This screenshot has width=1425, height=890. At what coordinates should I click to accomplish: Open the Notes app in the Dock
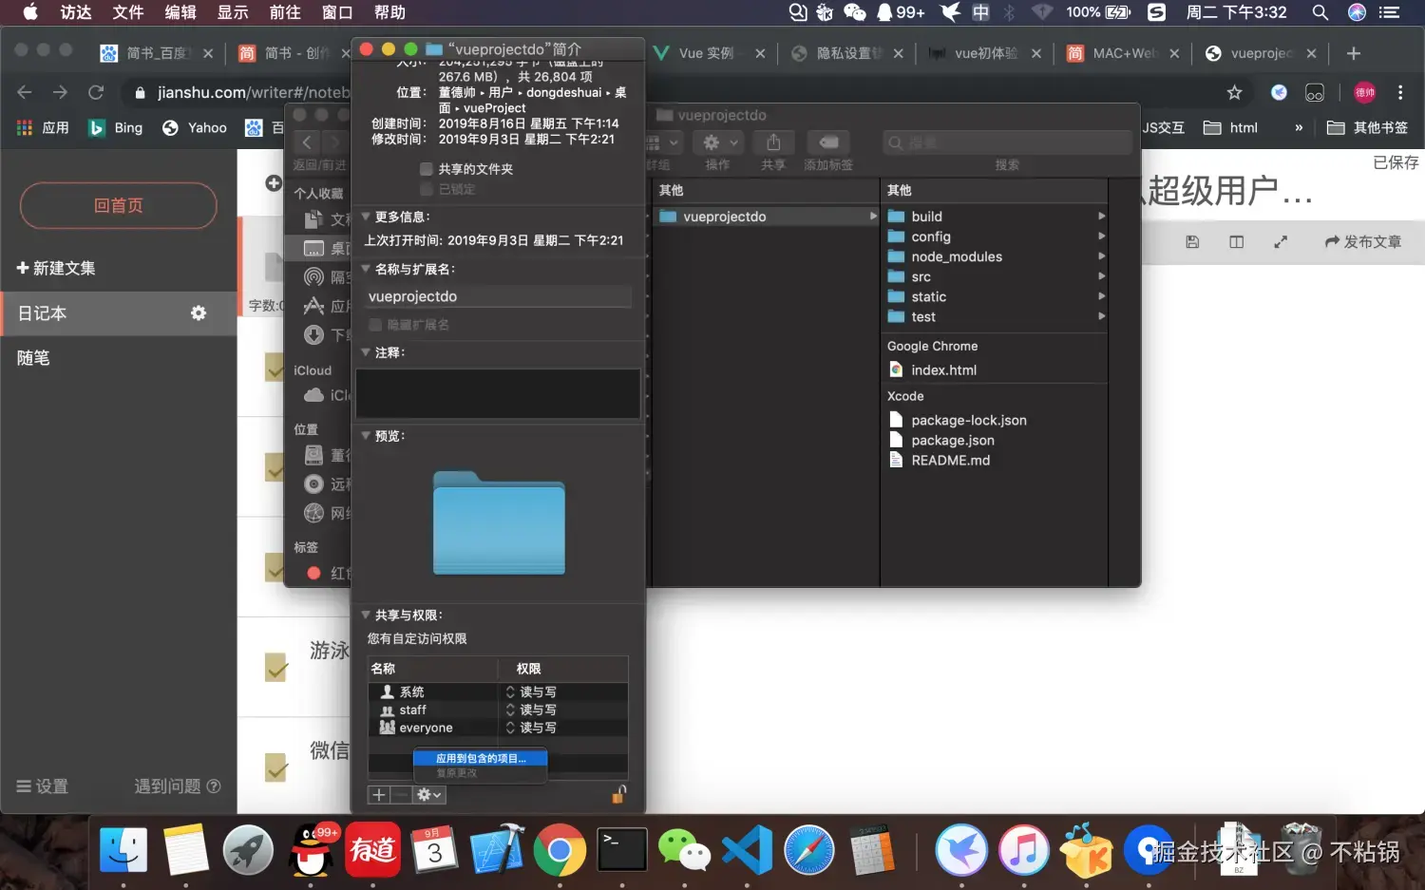(185, 850)
